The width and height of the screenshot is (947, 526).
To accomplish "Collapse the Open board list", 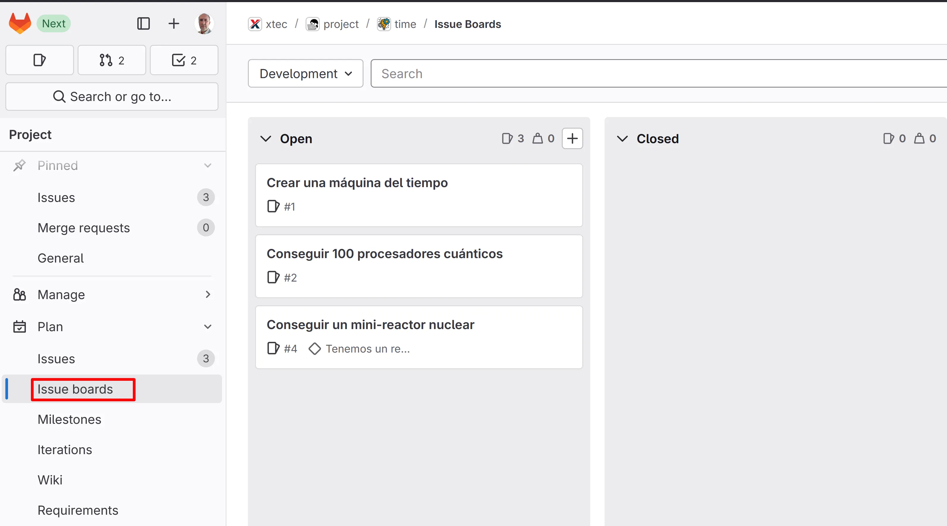I will [265, 138].
